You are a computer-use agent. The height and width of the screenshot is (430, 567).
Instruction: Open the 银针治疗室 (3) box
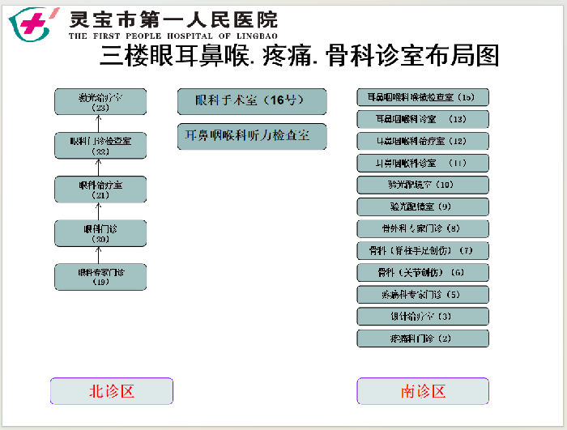[x=423, y=317]
